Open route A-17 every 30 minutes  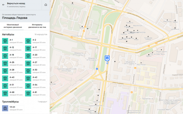pyautogui.click(x=36, y=48)
